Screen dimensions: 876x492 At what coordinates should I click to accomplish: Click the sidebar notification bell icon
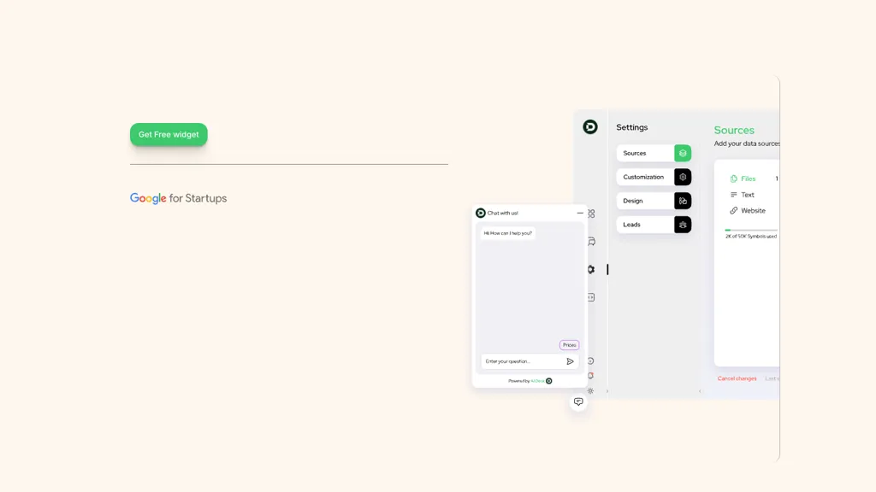tap(590, 376)
